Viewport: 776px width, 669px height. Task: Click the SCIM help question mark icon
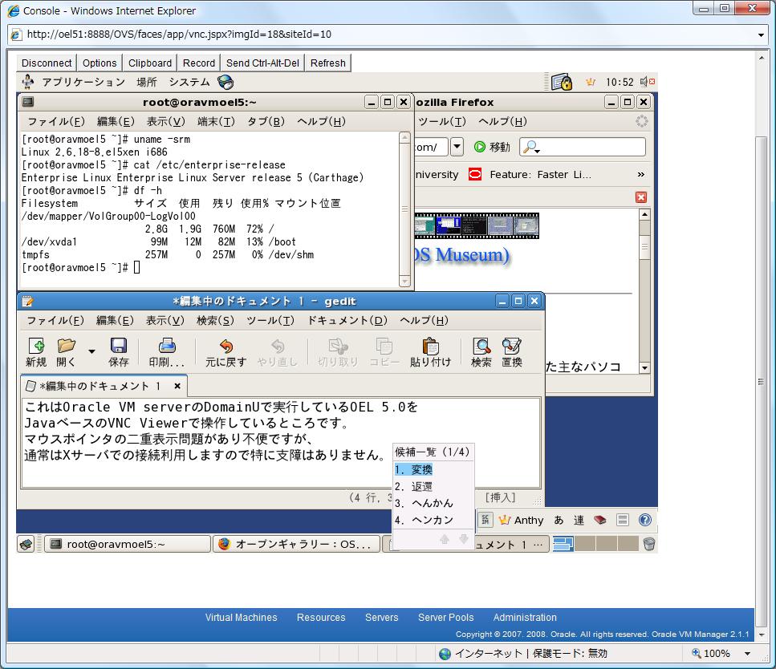[x=645, y=520]
